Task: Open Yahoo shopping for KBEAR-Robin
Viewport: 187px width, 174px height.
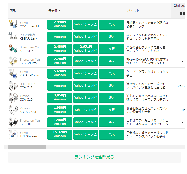Action: coord(86,73)
